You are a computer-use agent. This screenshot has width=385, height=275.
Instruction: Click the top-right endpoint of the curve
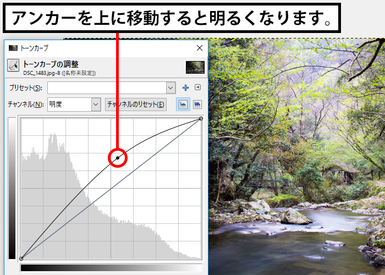click(200, 118)
